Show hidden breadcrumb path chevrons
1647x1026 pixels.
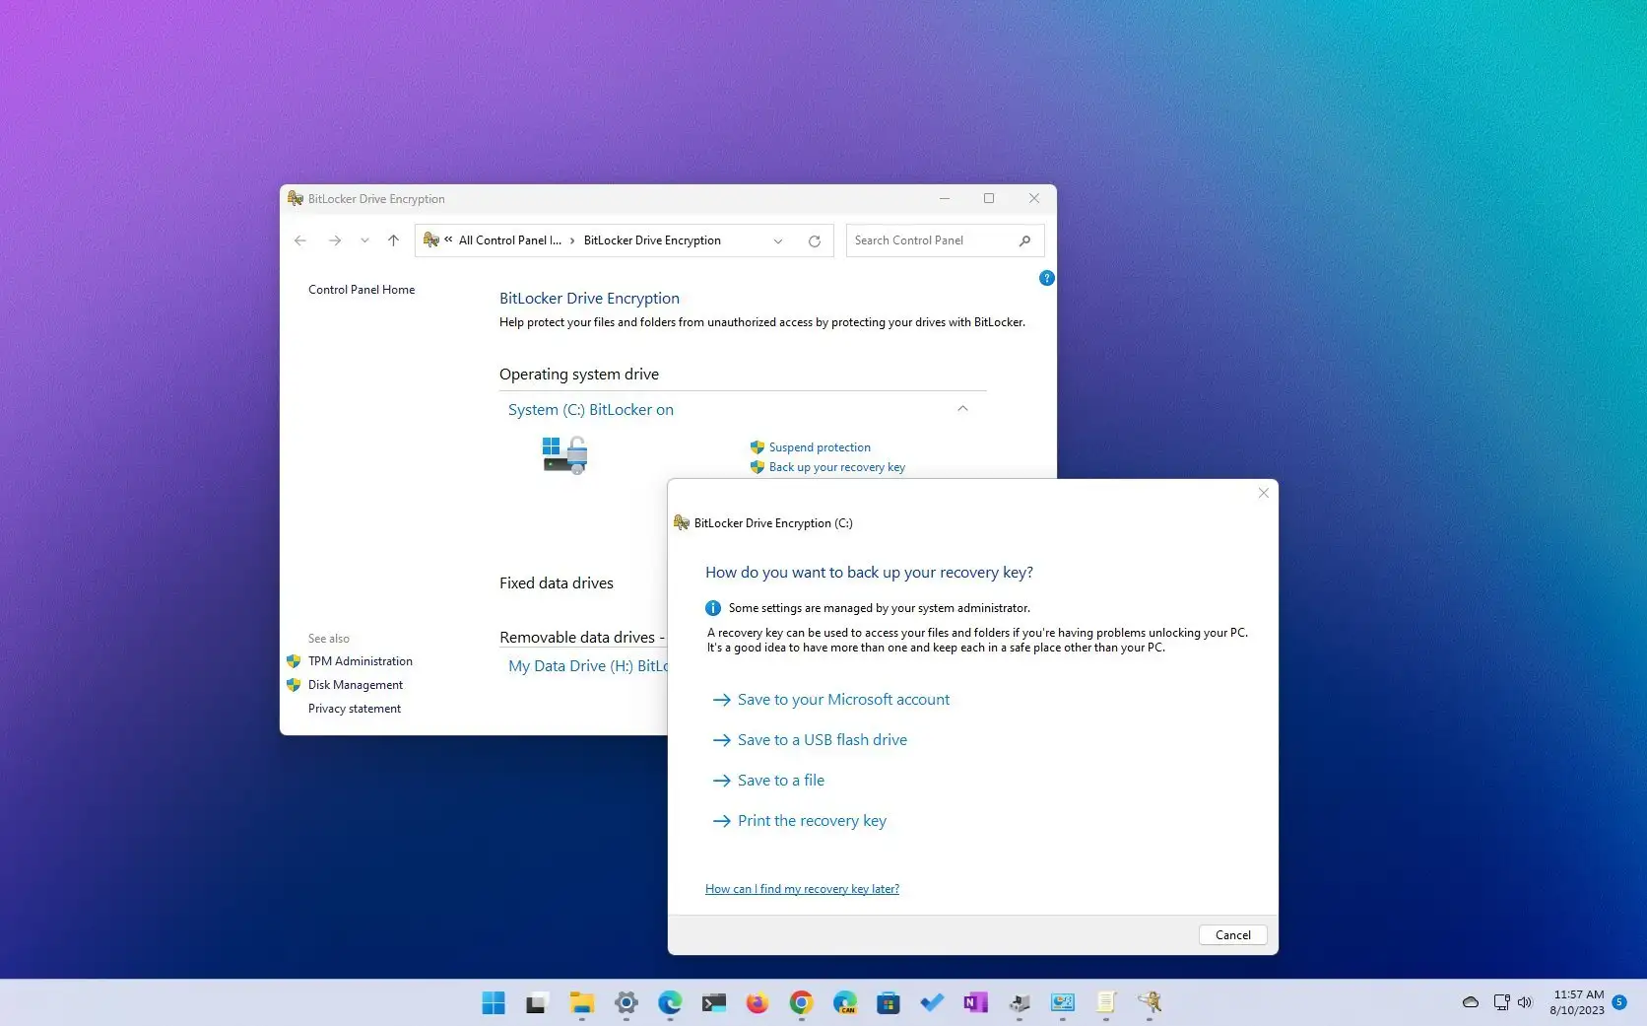pos(448,239)
